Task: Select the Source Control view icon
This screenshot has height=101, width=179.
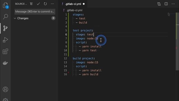Action: pyautogui.click(x=5, y=28)
